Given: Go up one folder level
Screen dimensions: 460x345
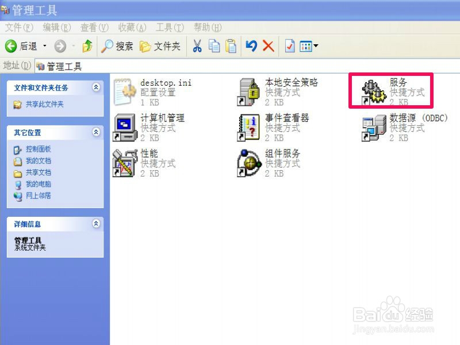Looking at the screenshot, I should [87, 46].
